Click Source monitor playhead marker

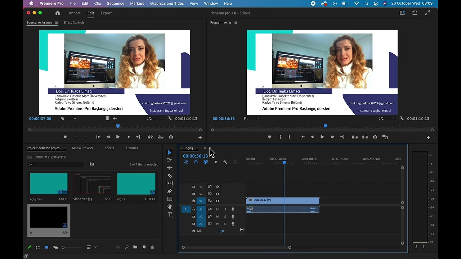point(118,126)
